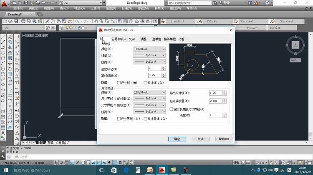
Task: Switch to 文字 tab
Action: point(132,39)
